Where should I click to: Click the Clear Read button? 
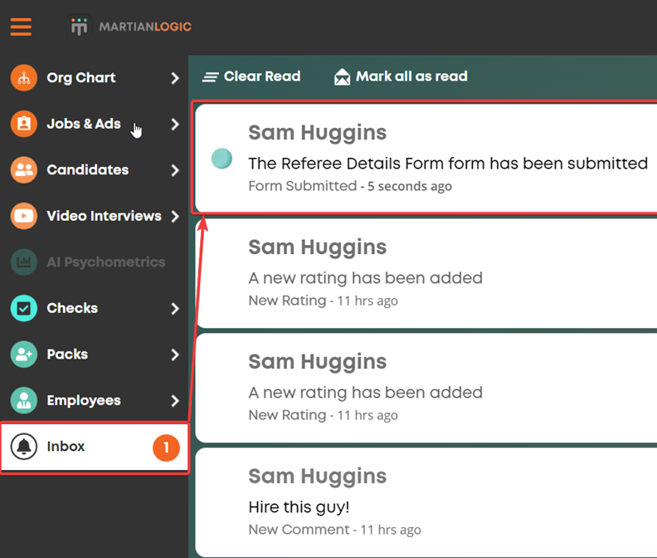(251, 76)
